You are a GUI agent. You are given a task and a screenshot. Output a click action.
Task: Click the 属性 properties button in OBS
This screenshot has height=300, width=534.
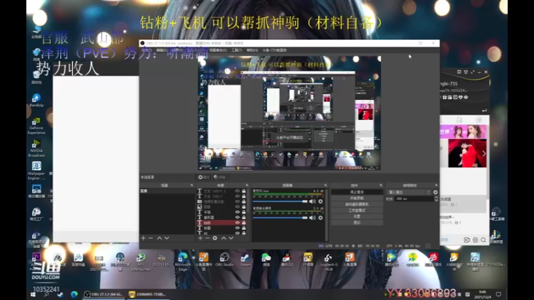pos(204,177)
